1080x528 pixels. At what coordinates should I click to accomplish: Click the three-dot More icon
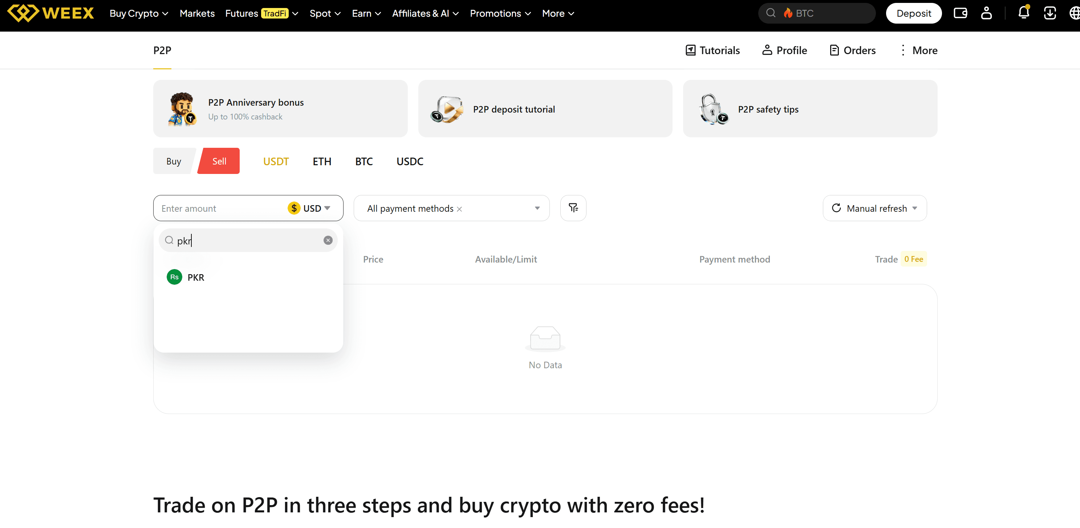[x=903, y=50]
